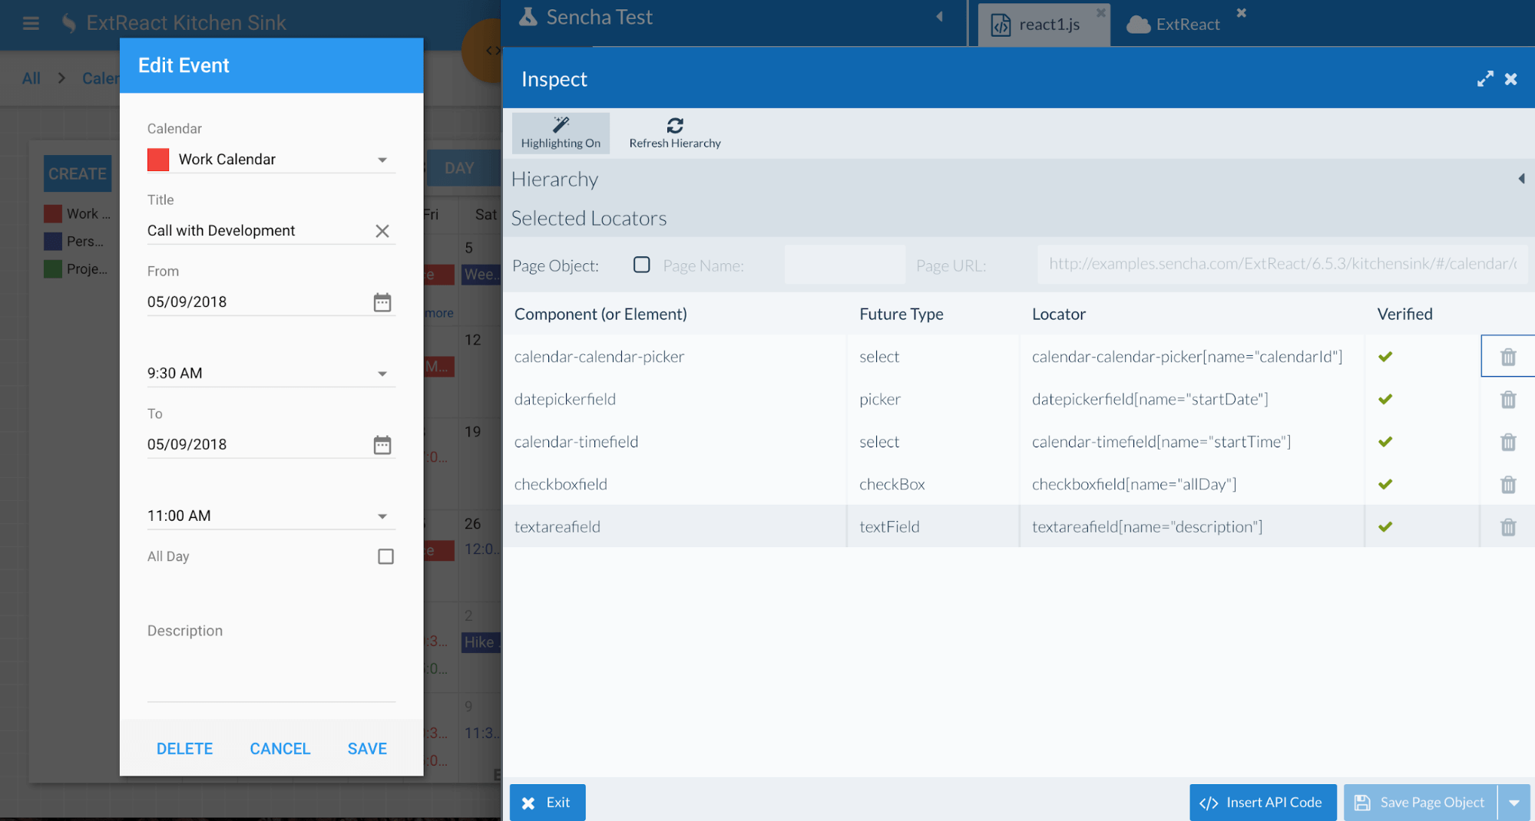Click the CREATE button in calendar

[x=78, y=174]
